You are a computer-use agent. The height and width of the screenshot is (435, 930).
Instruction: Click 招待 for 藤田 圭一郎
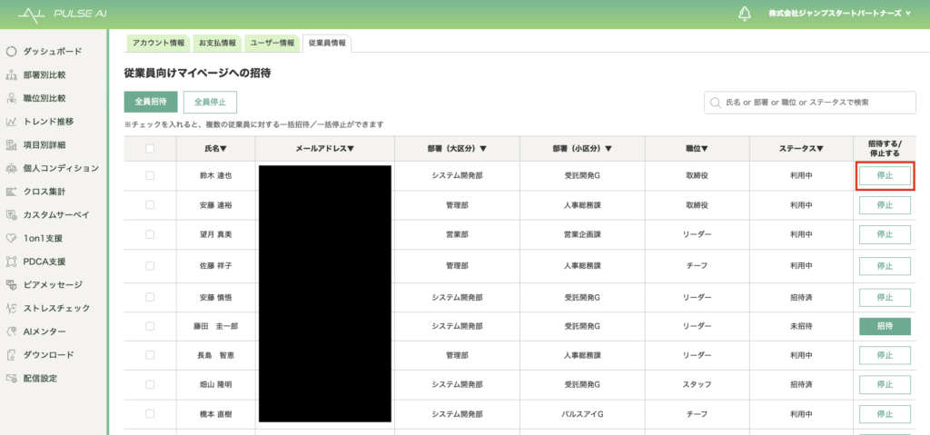point(885,326)
